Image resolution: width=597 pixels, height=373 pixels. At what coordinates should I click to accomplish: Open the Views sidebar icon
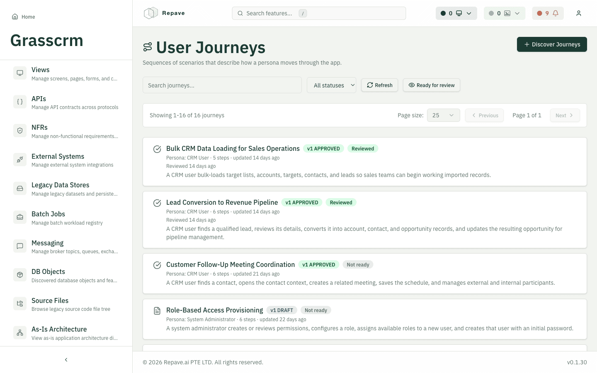tap(20, 73)
